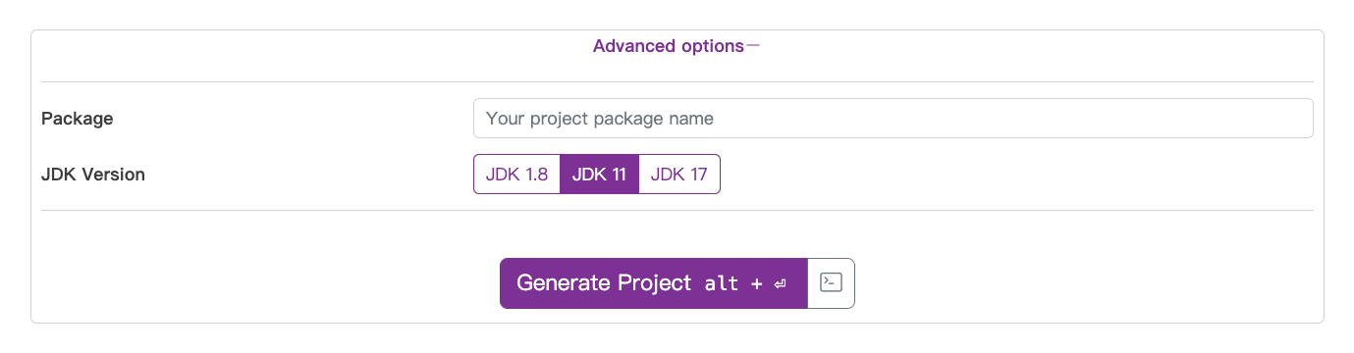Start project generation with the purple button

point(654,283)
